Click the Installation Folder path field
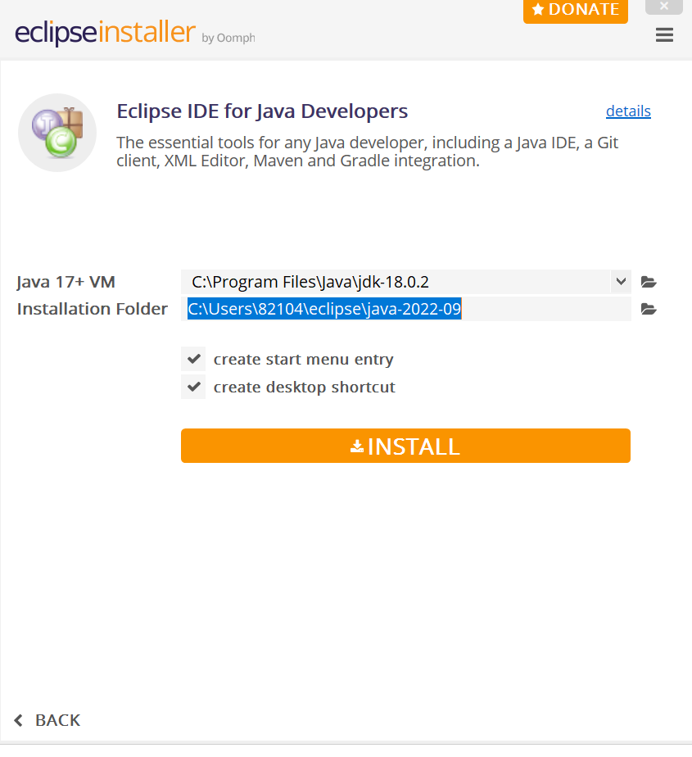 pyautogui.click(x=406, y=309)
